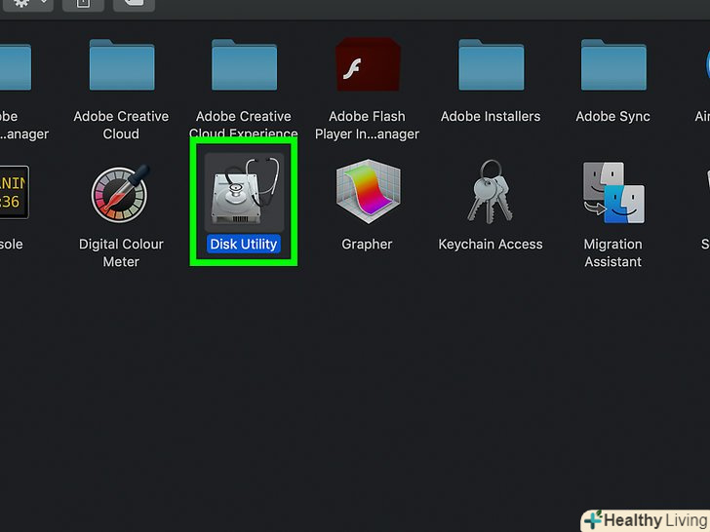Select the Keychain Access app icon

[x=490, y=192]
